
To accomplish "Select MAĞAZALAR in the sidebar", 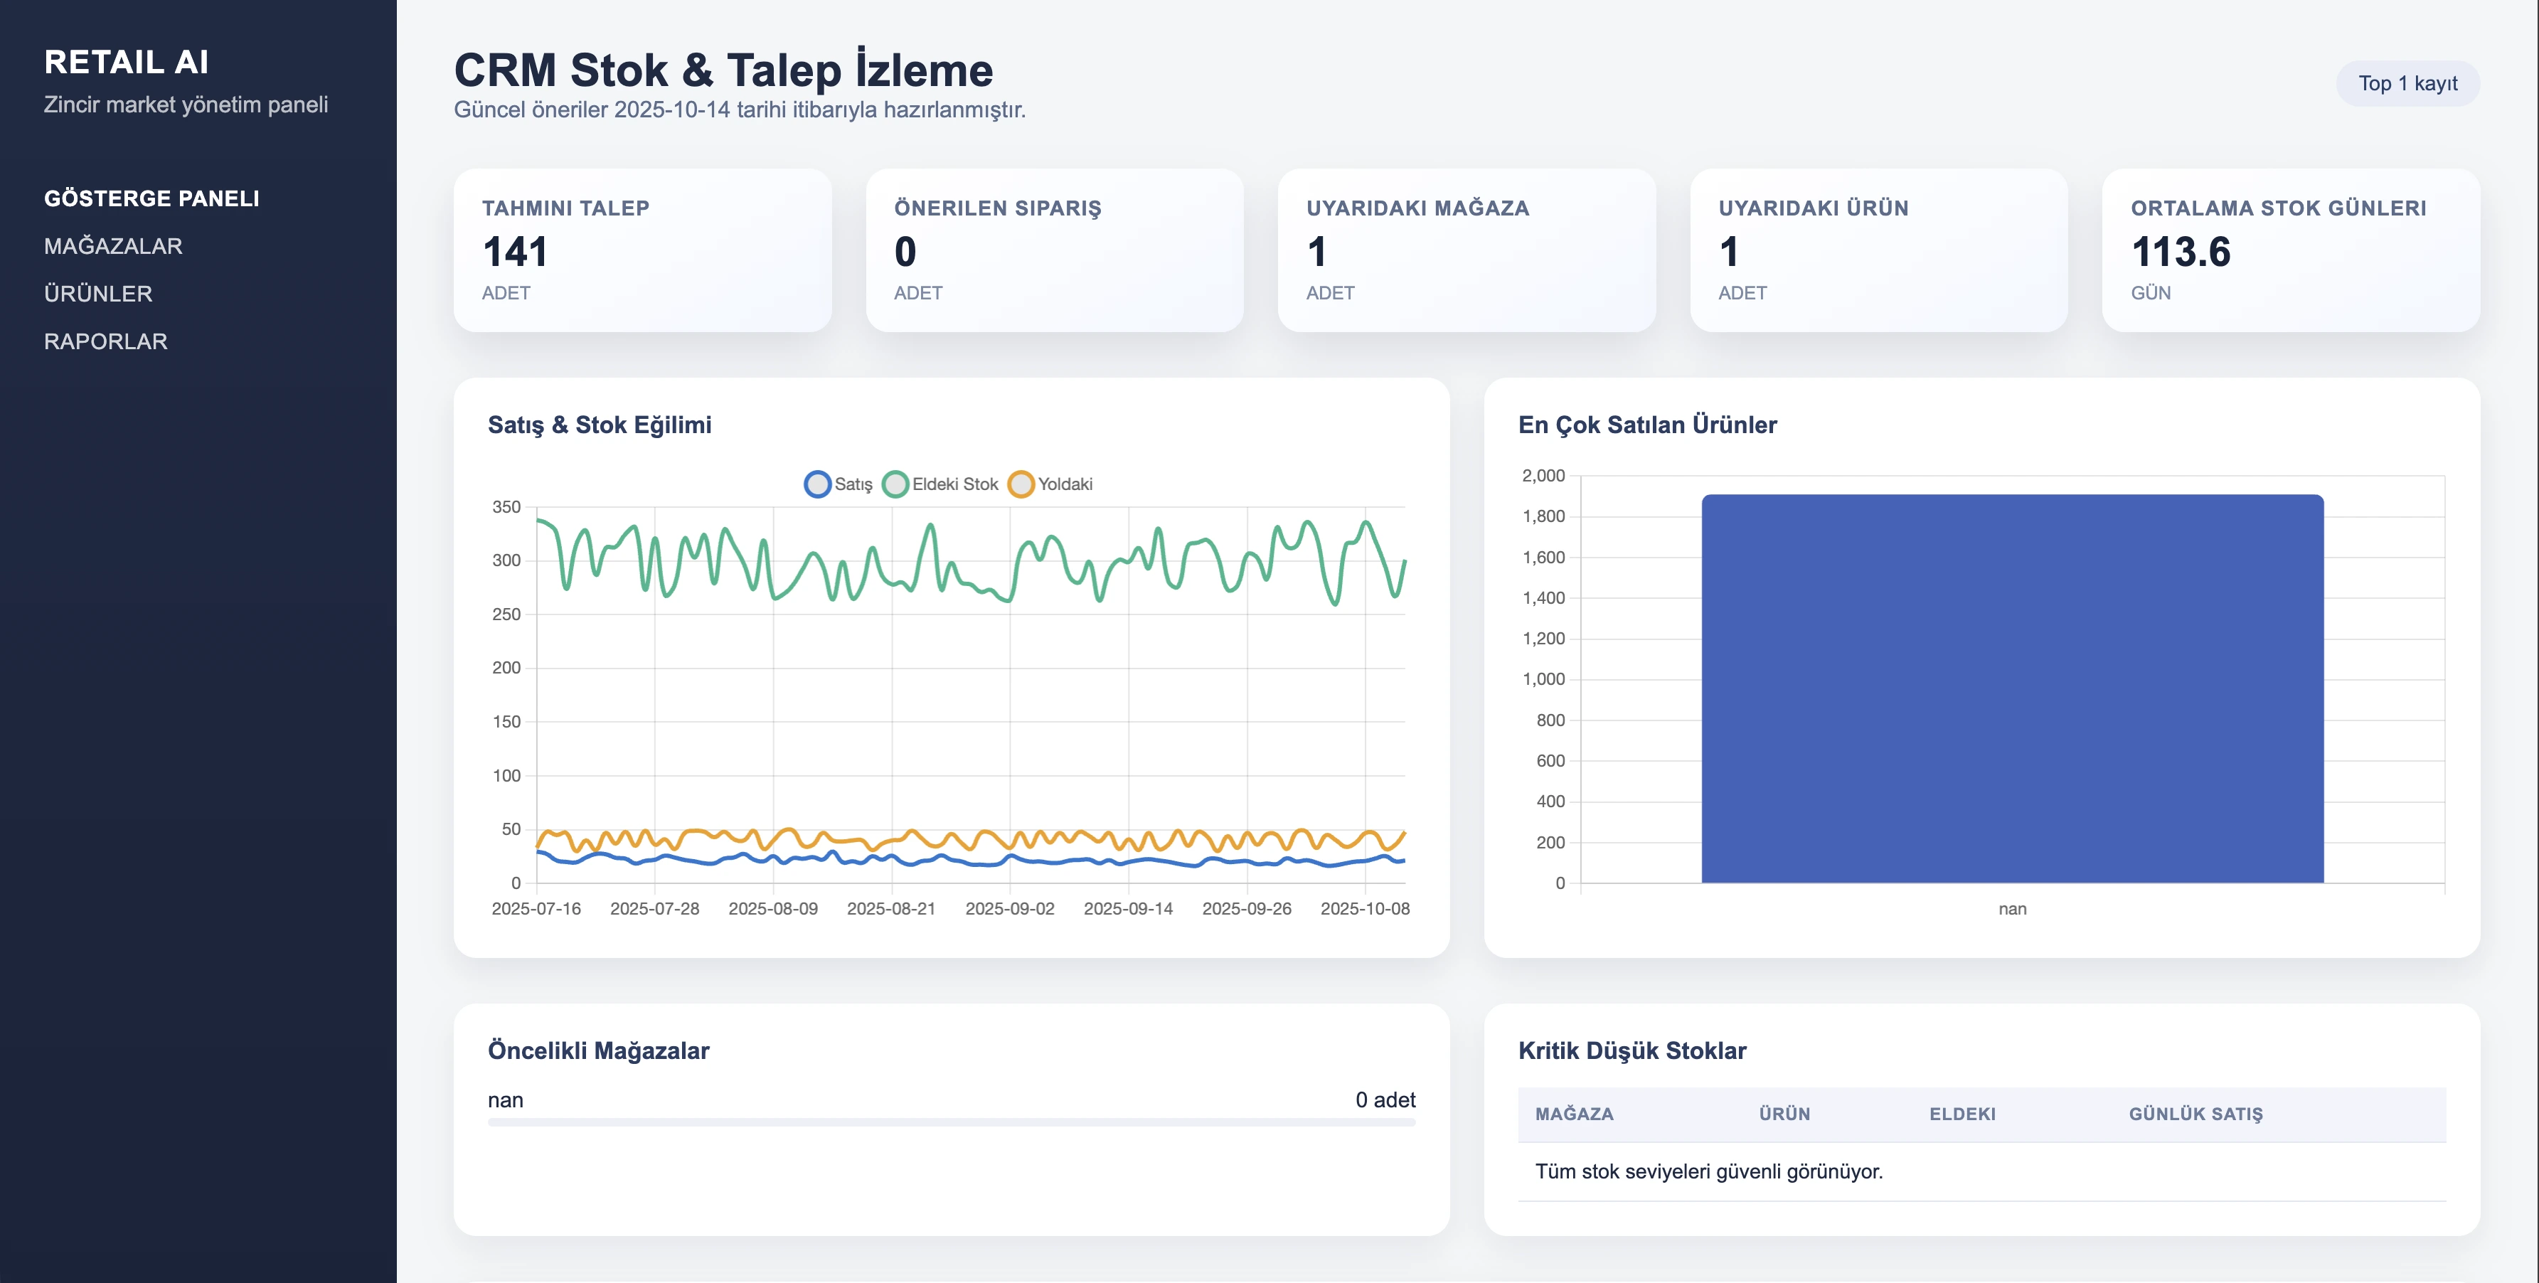I will point(112,245).
